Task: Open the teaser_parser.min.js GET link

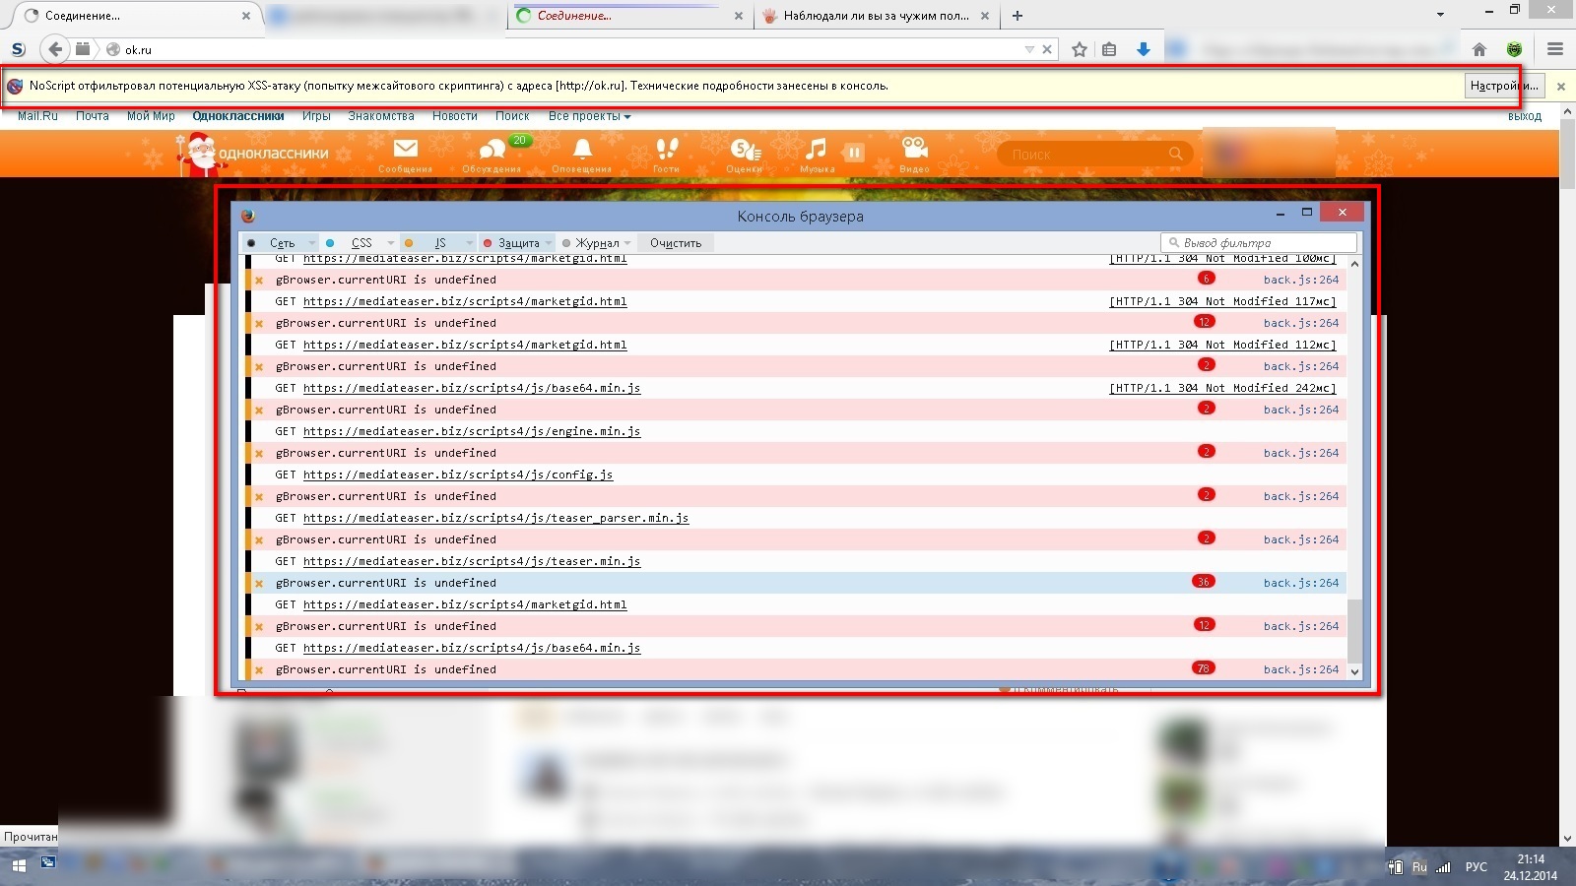Action: click(x=496, y=518)
